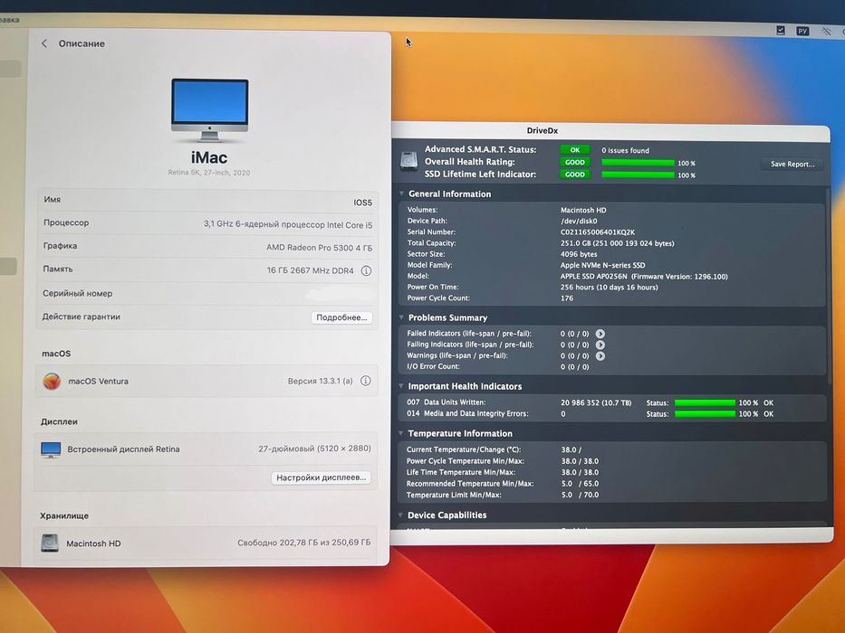This screenshot has height=633, width=845.
Task: Open Failing Indicators details arrow
Action: [600, 345]
